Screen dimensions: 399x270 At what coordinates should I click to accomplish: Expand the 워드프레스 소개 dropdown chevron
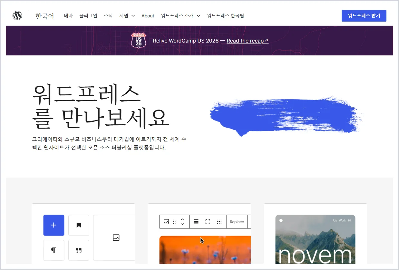point(199,16)
